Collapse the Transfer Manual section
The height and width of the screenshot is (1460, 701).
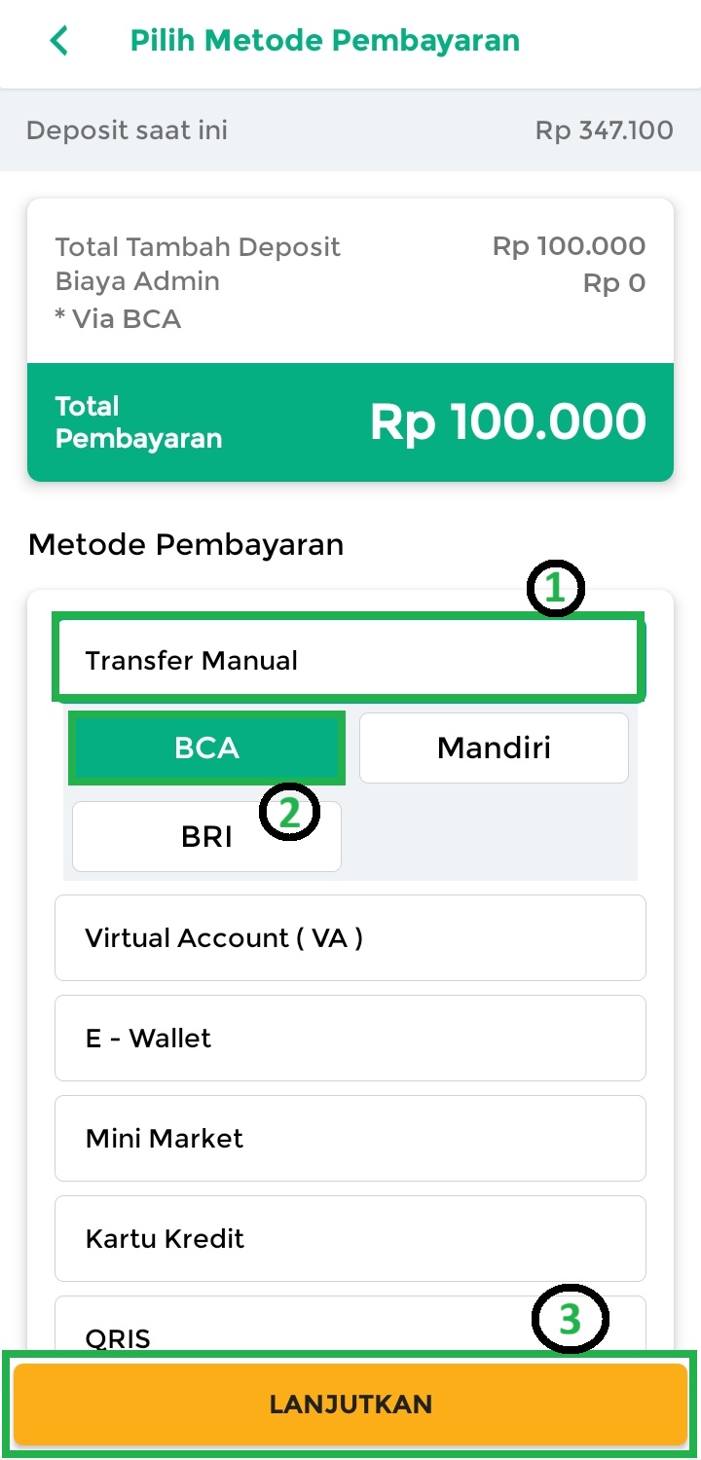point(349,661)
